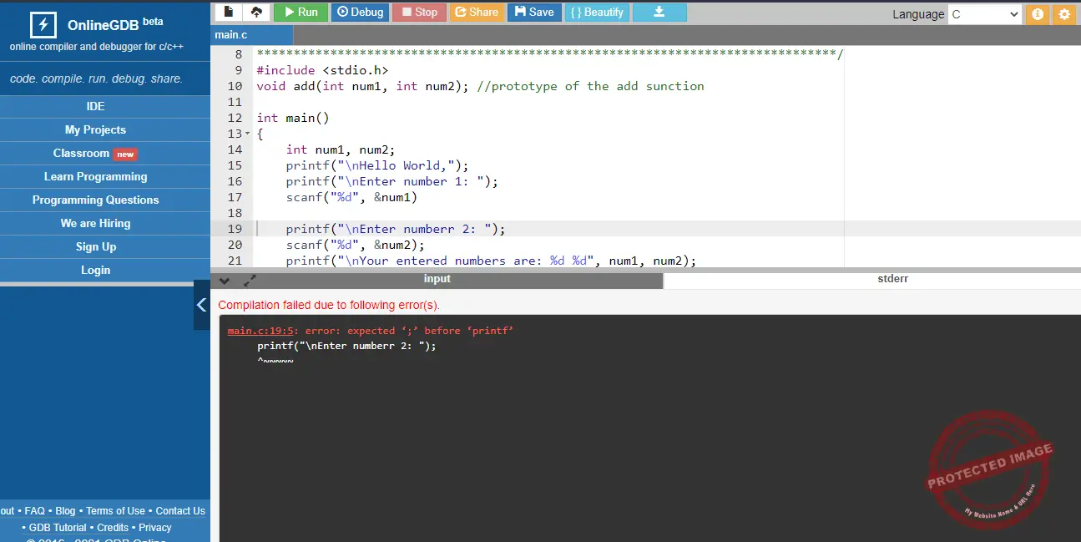Click the expand fullscreen arrows on input bar
The image size is (1081, 542).
pos(247,280)
